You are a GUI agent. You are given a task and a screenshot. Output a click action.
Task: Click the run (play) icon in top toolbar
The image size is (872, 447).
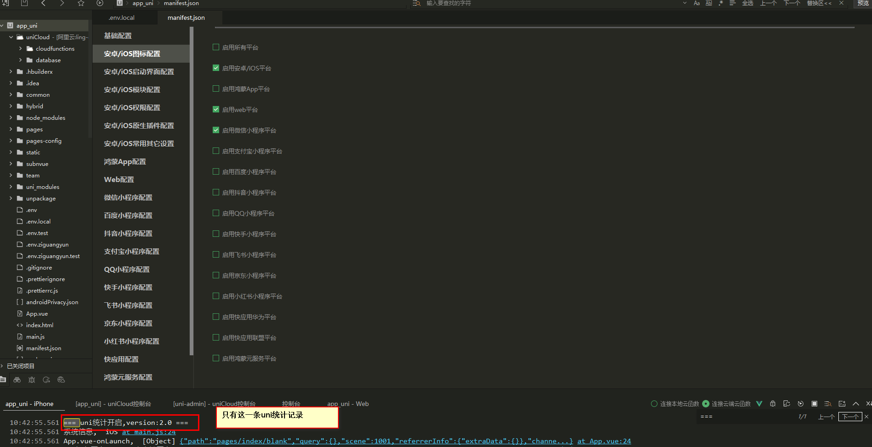click(100, 3)
